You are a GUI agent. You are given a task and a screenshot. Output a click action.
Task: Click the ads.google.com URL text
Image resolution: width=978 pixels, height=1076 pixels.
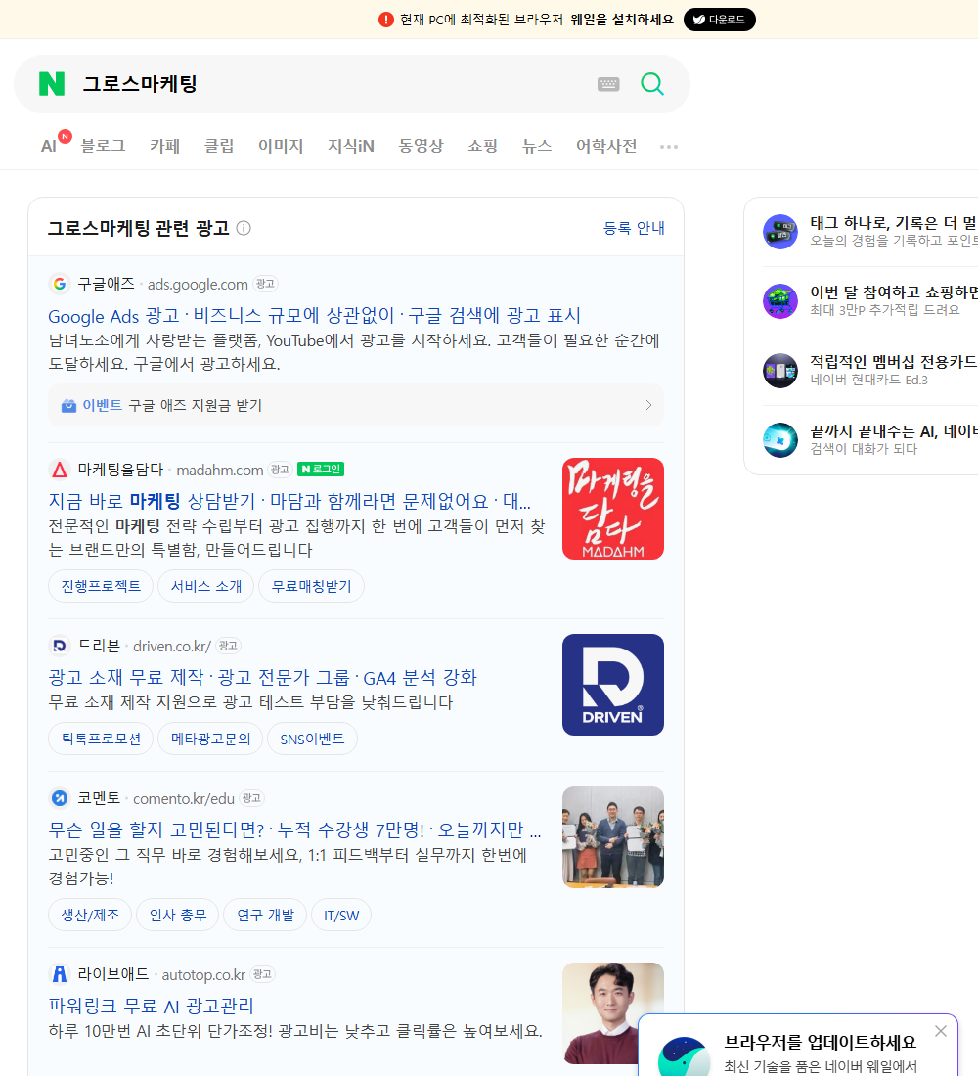pos(198,284)
